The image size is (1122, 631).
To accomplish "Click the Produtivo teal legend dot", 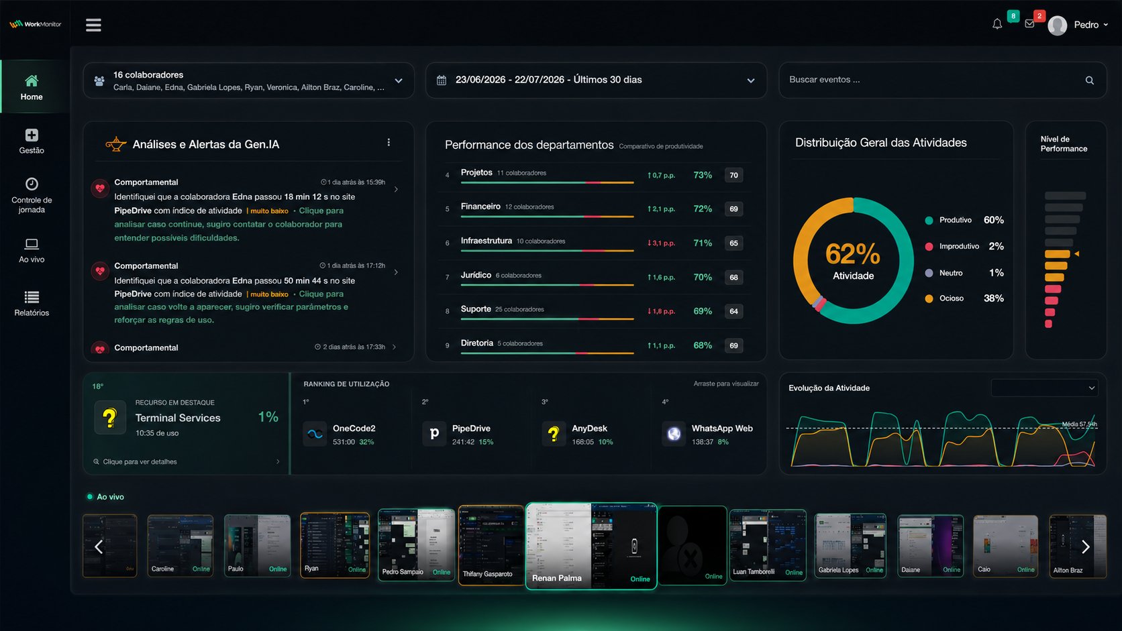I will coord(929,220).
